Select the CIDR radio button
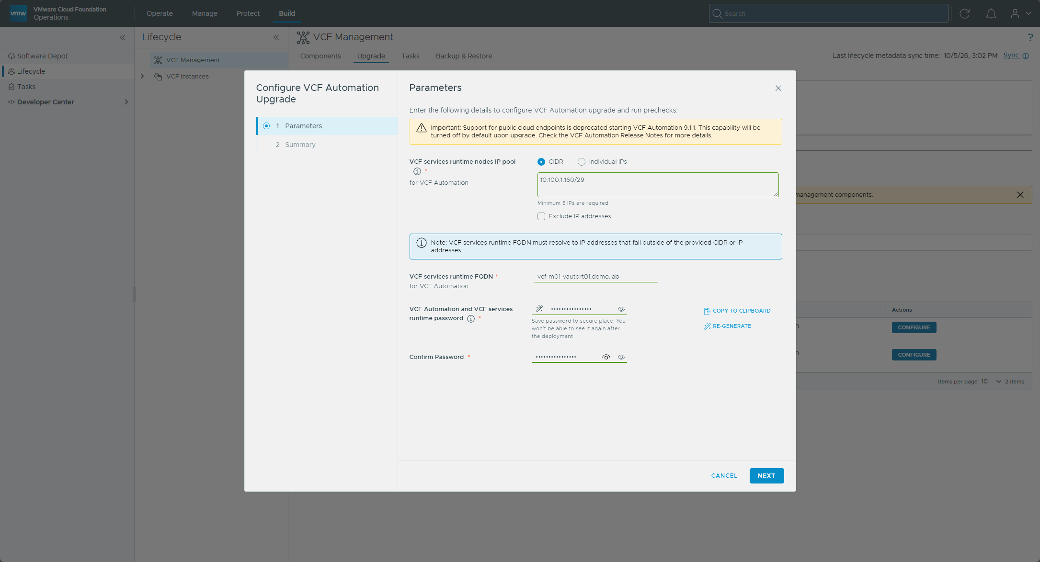Image resolution: width=1040 pixels, height=562 pixels. [x=541, y=162]
